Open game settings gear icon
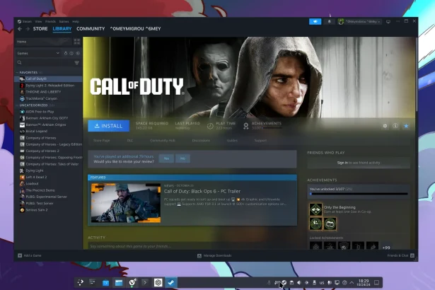Viewport: 435px width, 290px height. 385,126
